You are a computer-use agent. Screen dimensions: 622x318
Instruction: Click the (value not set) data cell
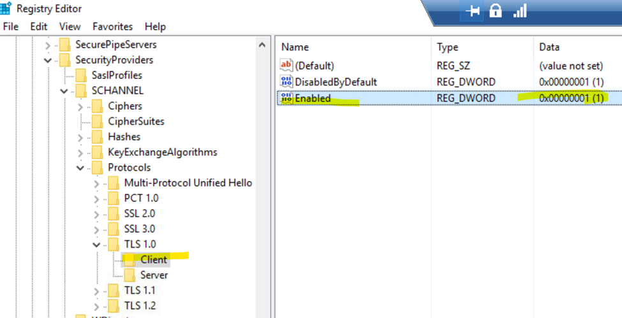coord(571,66)
